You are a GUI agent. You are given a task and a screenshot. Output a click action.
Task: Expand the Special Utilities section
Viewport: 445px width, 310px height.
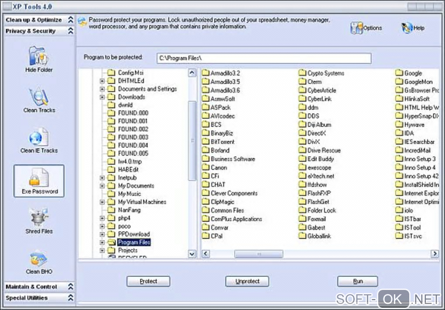(x=71, y=297)
